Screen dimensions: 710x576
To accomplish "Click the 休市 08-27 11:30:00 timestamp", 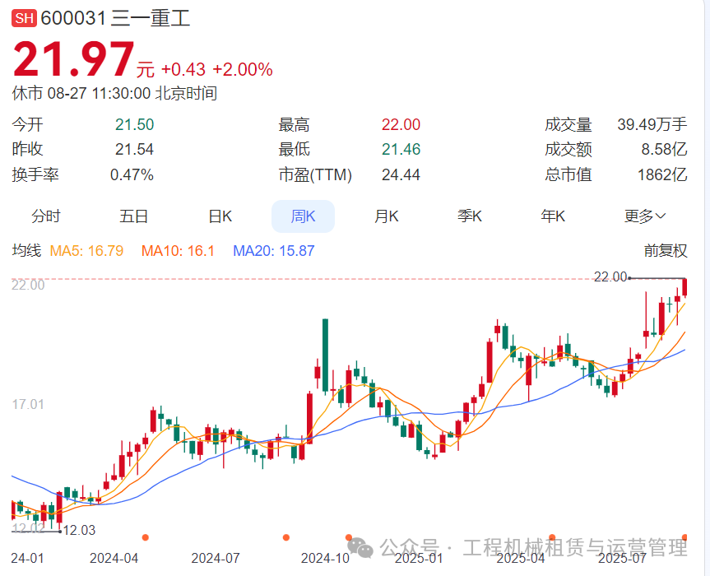I will point(114,93).
